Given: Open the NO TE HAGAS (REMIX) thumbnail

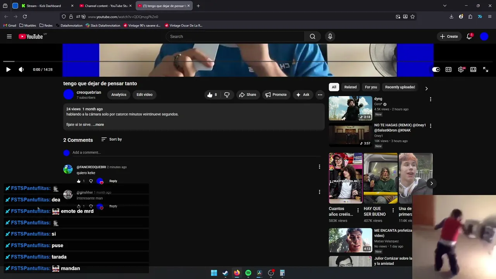Looking at the screenshot, I should click(x=350, y=135).
